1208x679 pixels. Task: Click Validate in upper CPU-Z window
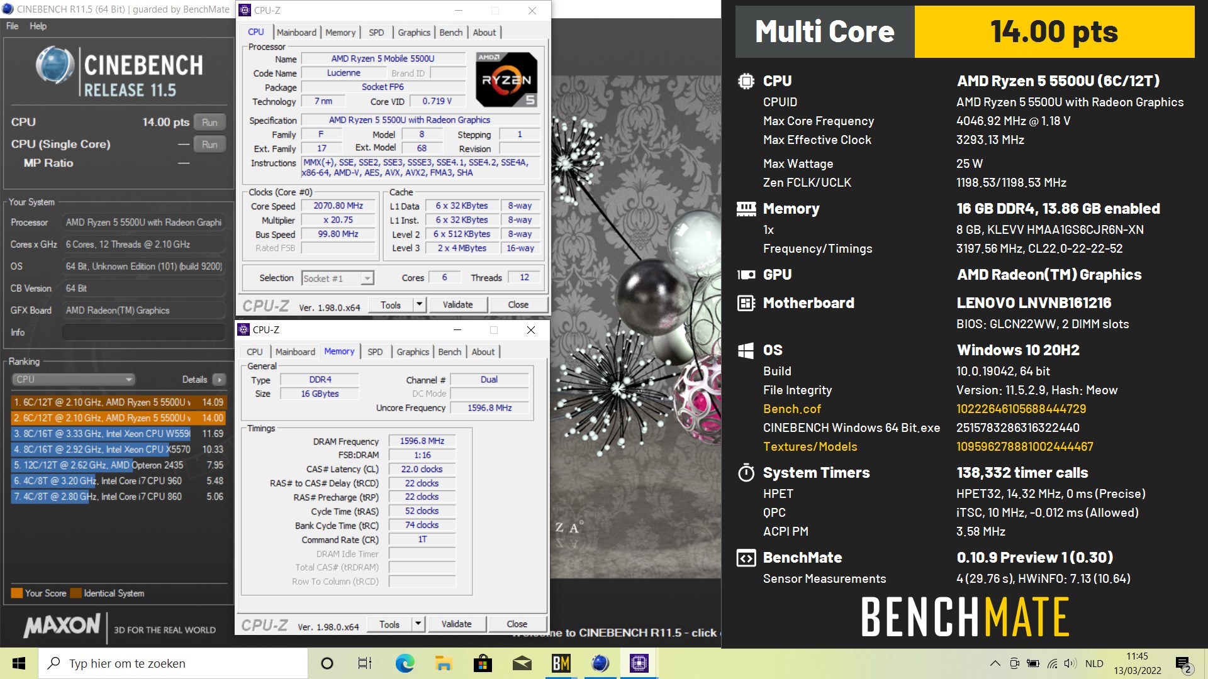pyautogui.click(x=457, y=305)
